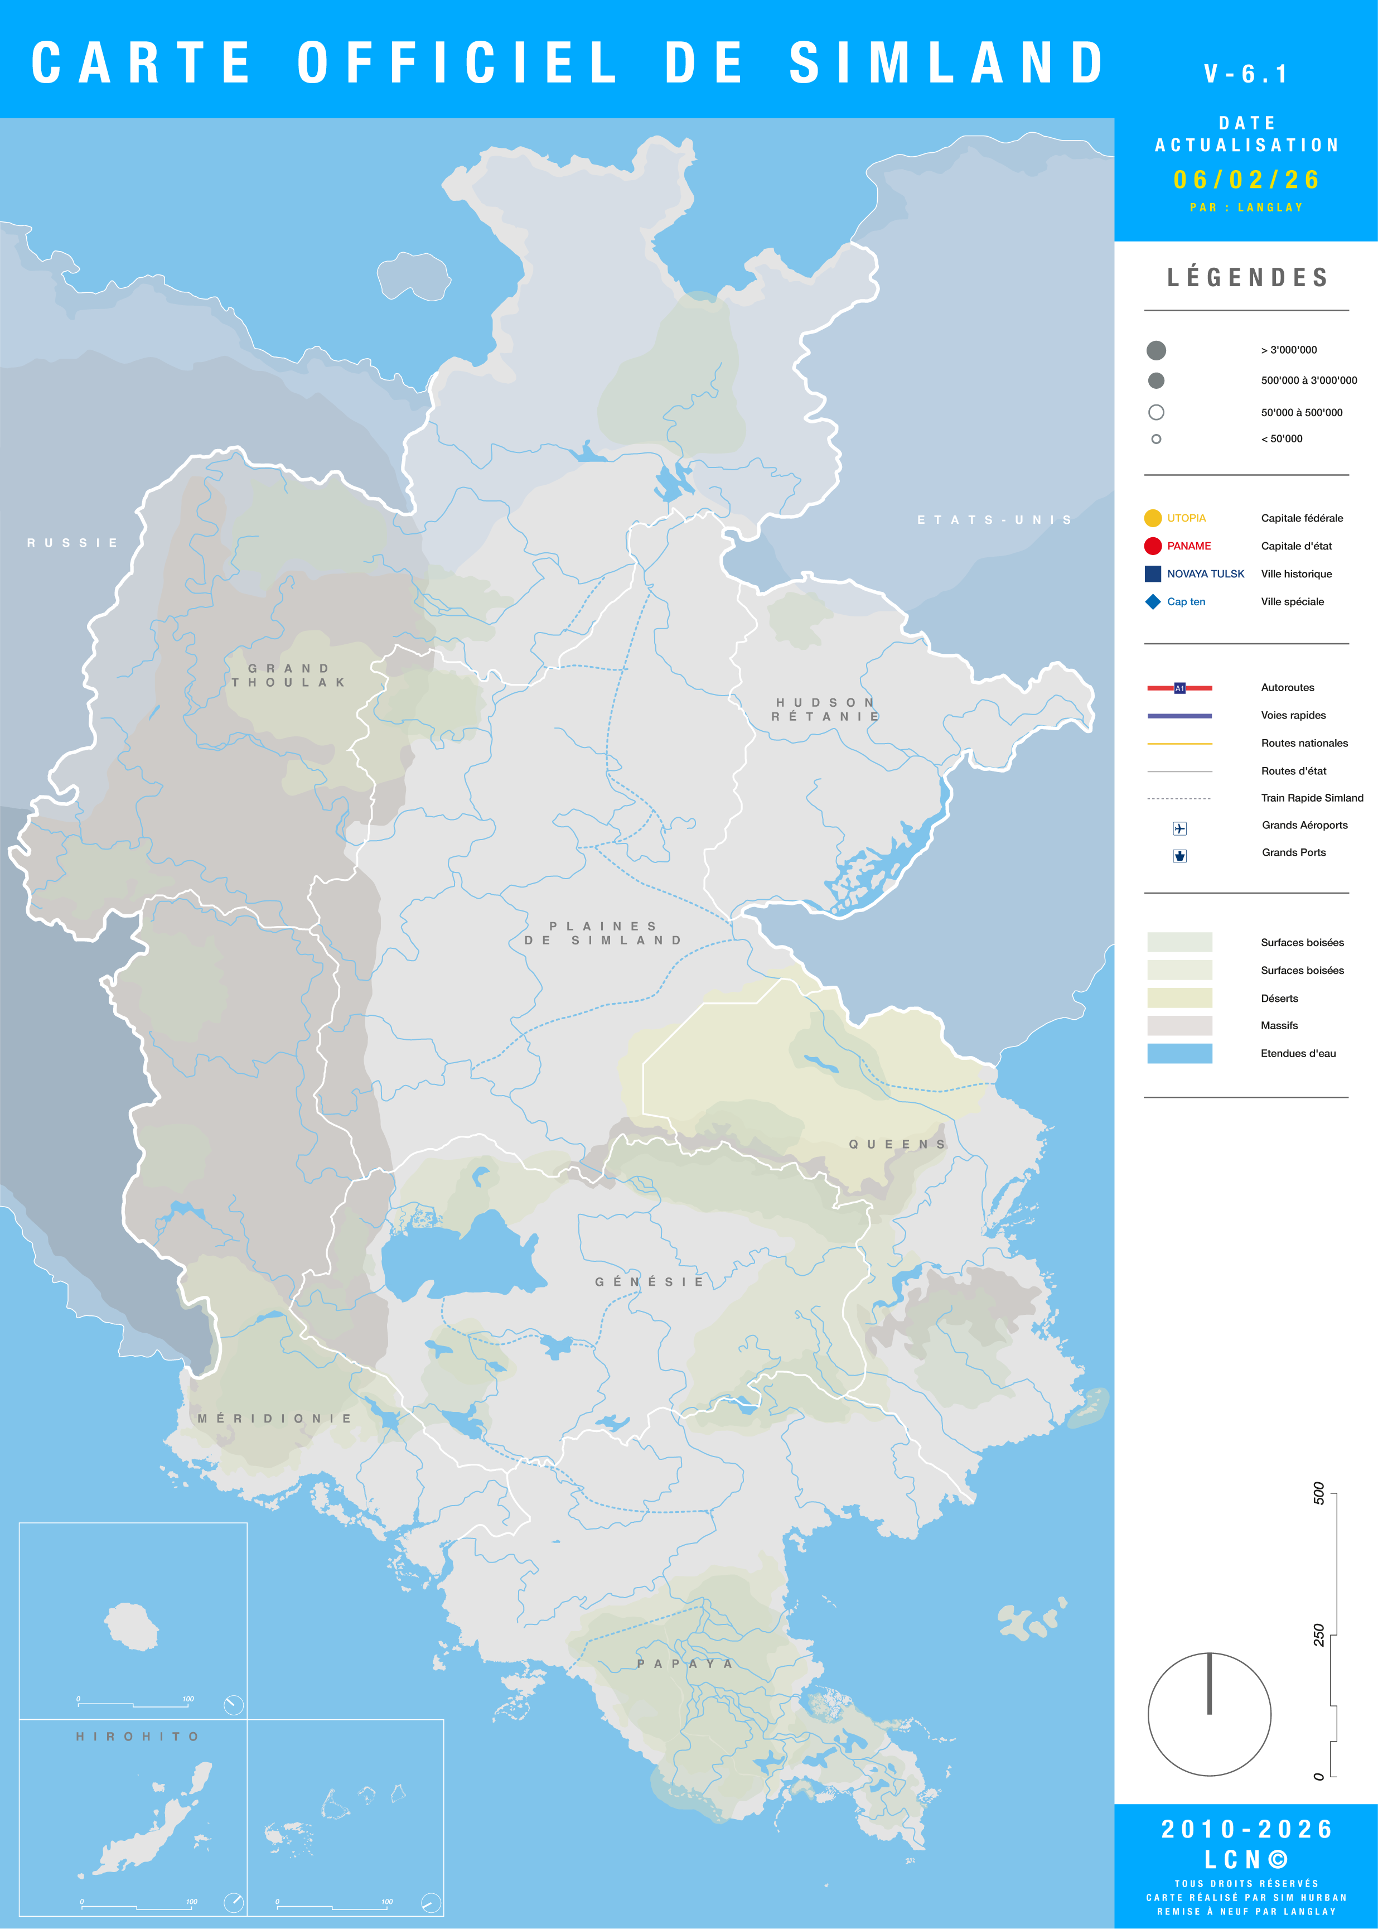Click the compass icon in Hirohito inset
Image resolution: width=1378 pixels, height=1929 pixels.
[x=233, y=1902]
